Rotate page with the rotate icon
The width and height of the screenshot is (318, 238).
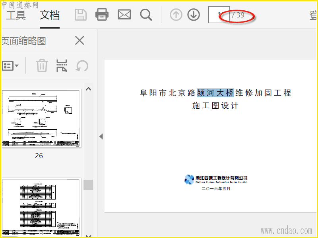click(82, 66)
